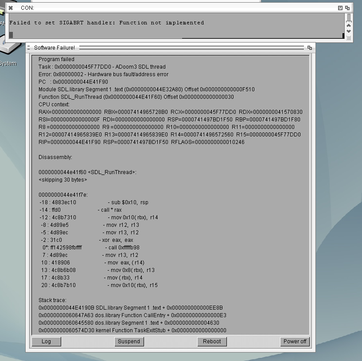Click the CON: window resize gadget
Viewport: 362px width, 361px height.
tap(349, 38)
